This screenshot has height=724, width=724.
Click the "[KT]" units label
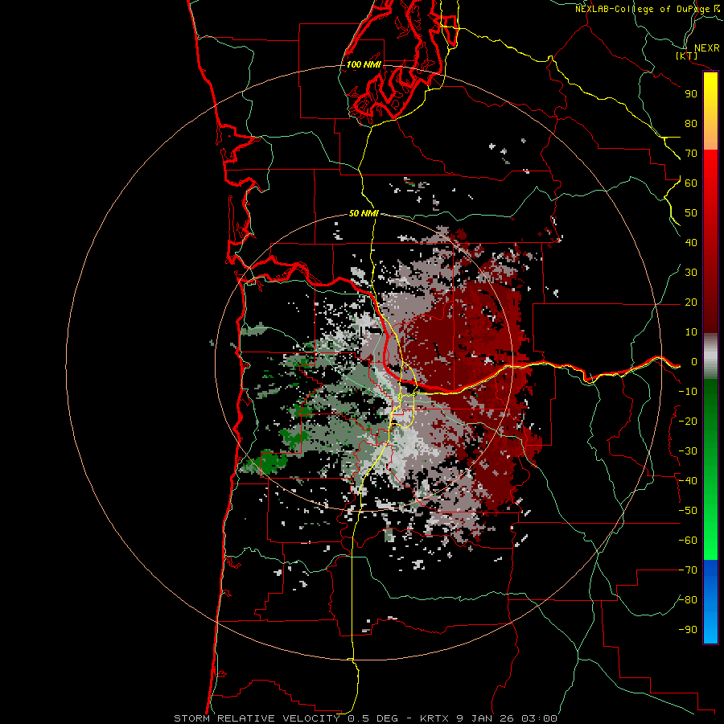click(x=686, y=56)
